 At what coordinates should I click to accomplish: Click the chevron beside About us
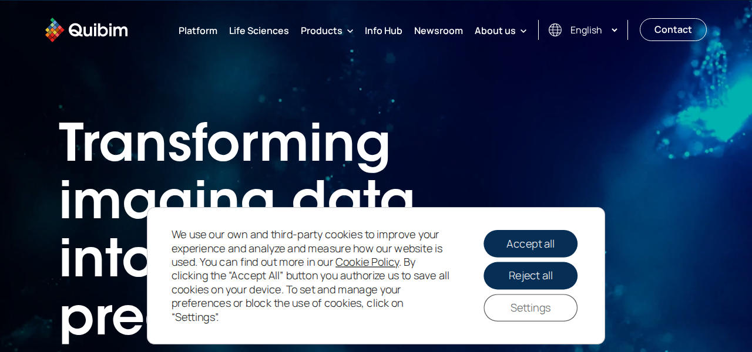523,31
